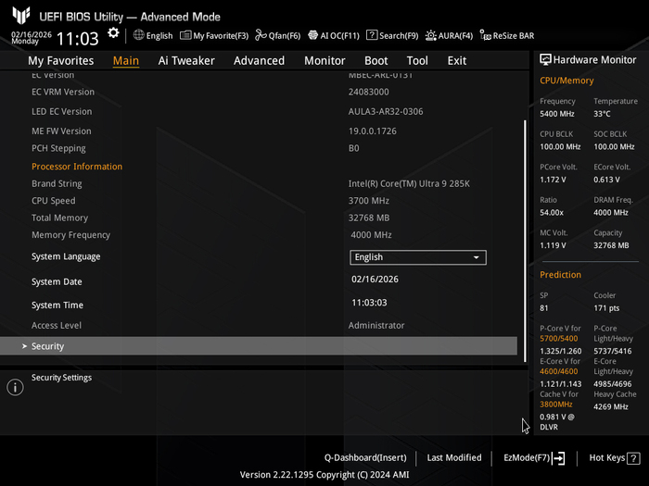The width and height of the screenshot is (649, 486).
Task: Open the System Language dropdown
Action: 418,257
